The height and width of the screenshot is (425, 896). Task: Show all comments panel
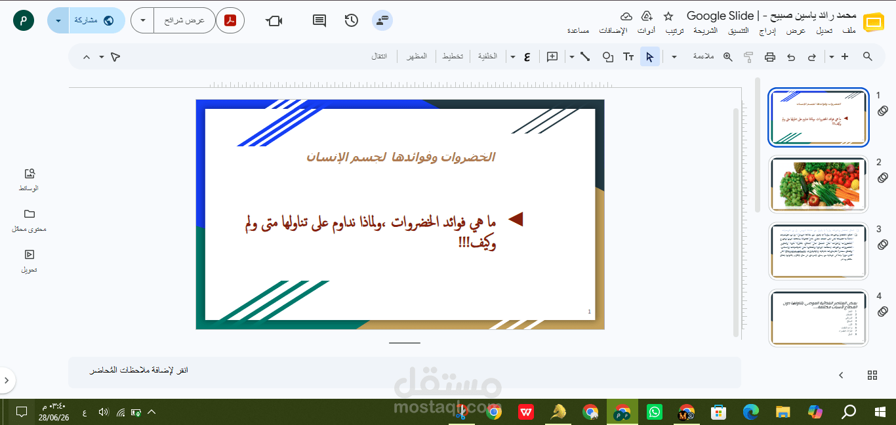[319, 20]
